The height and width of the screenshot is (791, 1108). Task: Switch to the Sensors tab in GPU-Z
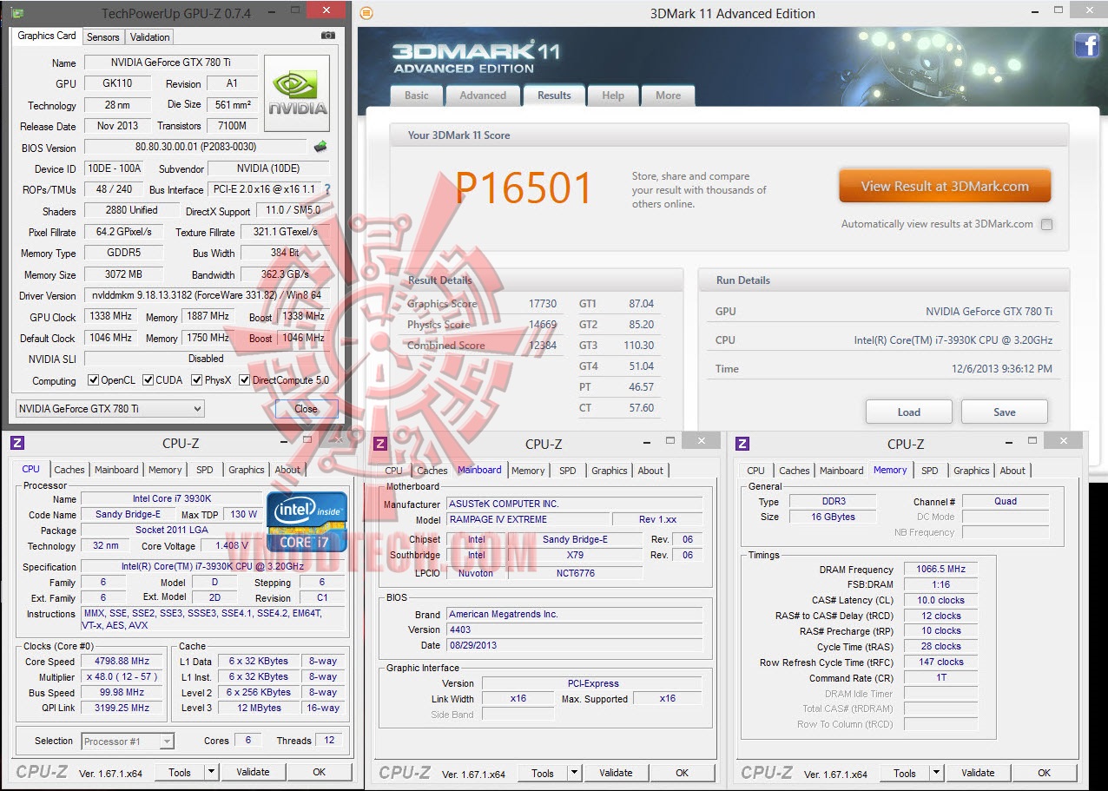(x=103, y=36)
